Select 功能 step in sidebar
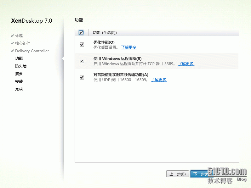 [x=19, y=58]
